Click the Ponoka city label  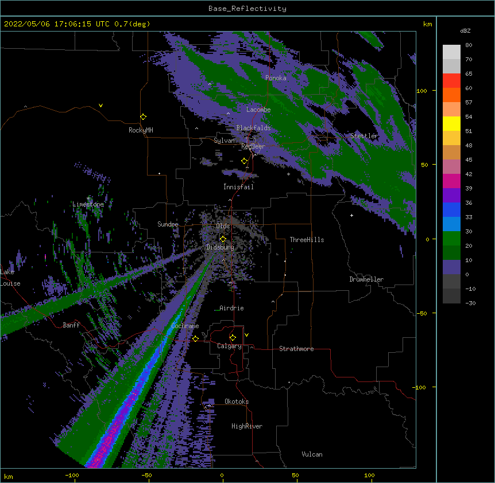coord(276,78)
